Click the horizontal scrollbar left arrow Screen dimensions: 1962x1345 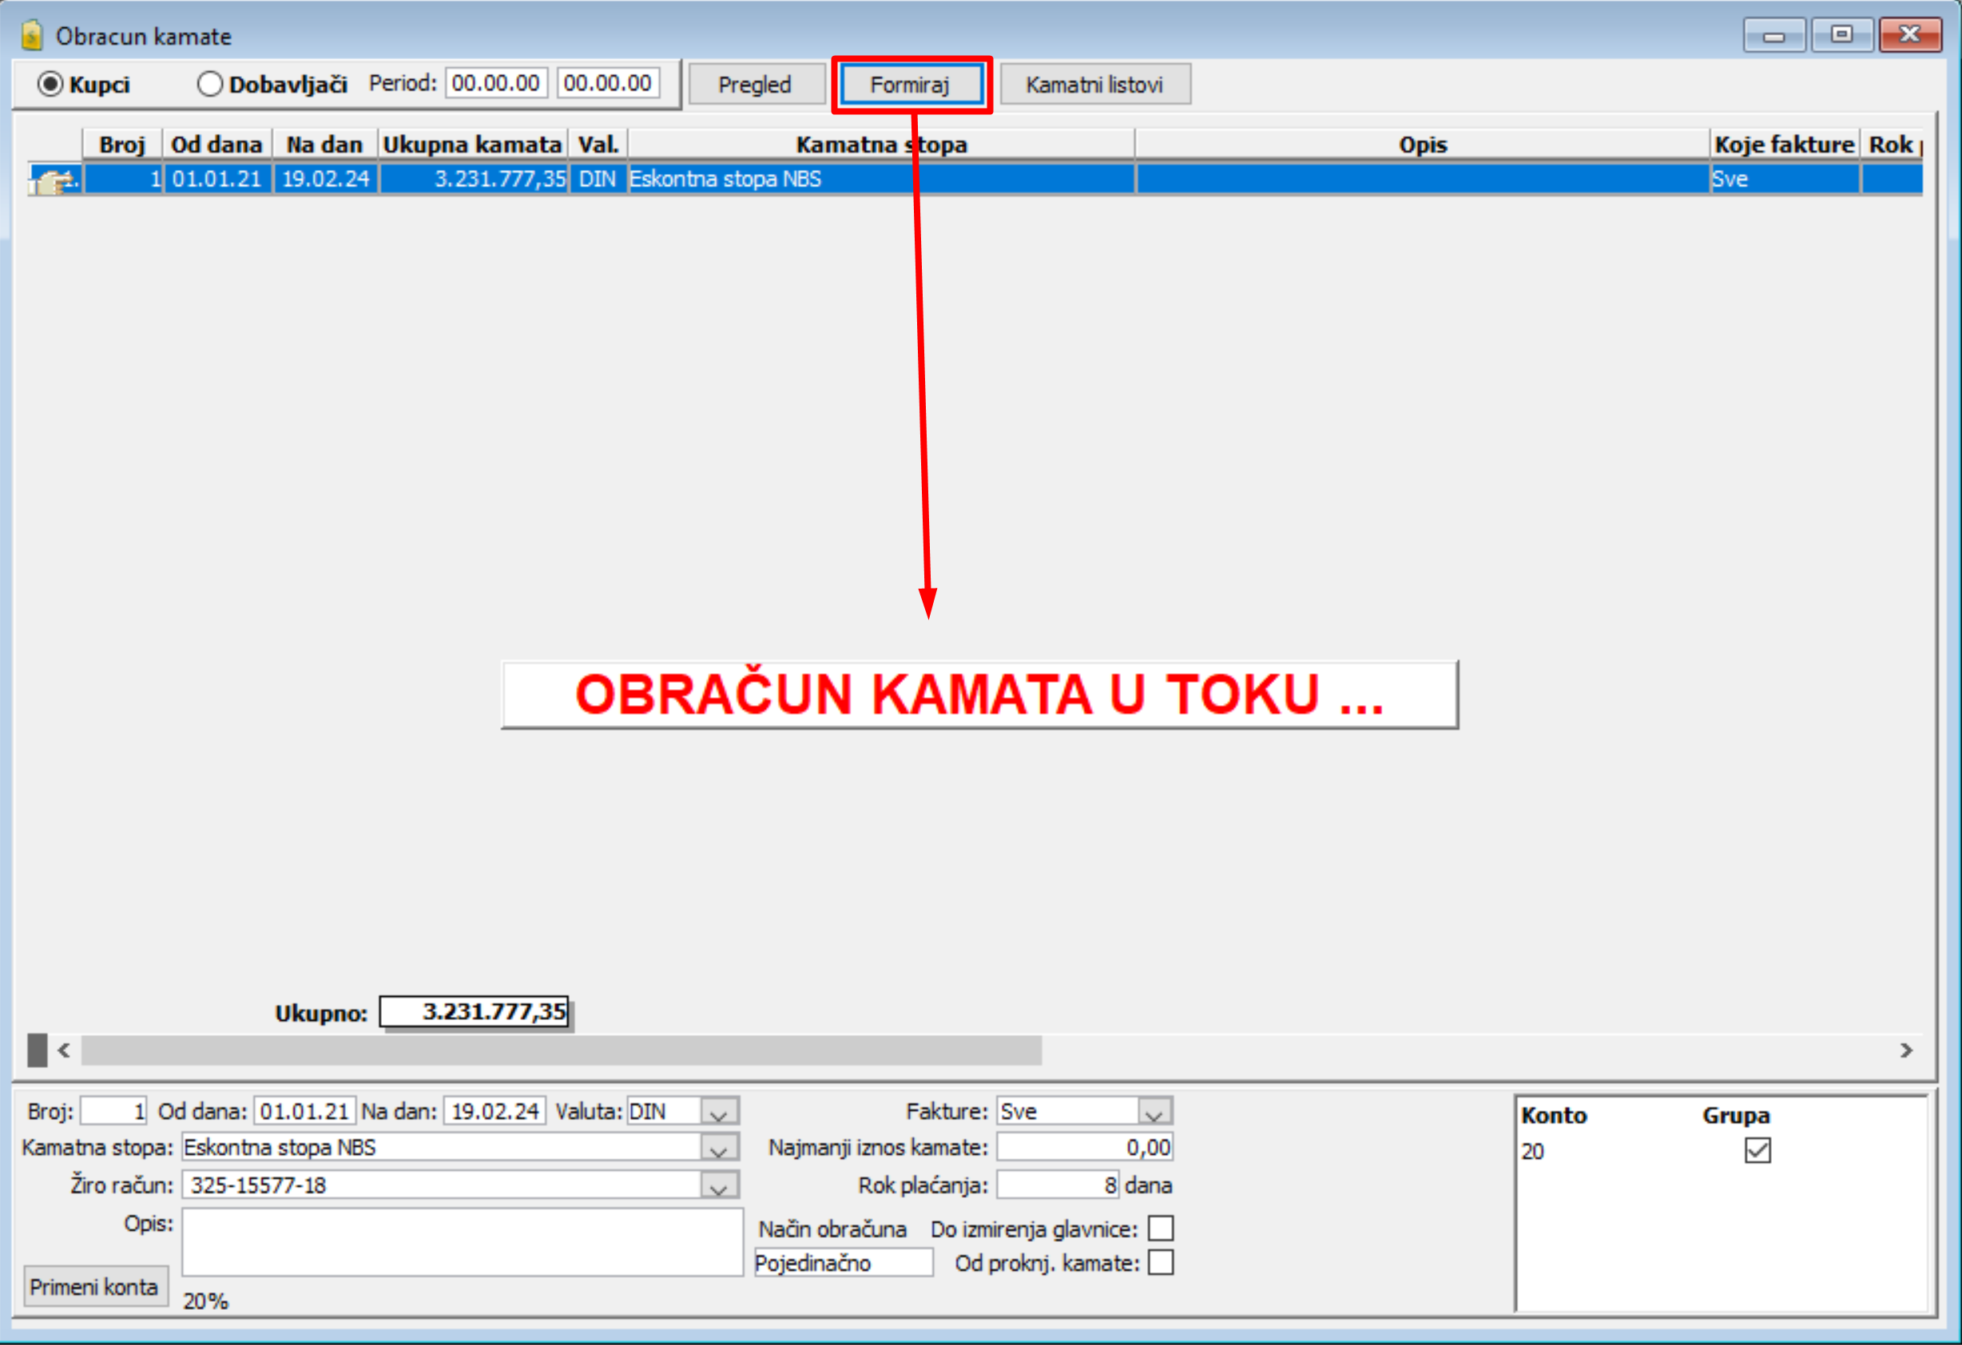[x=64, y=1050]
